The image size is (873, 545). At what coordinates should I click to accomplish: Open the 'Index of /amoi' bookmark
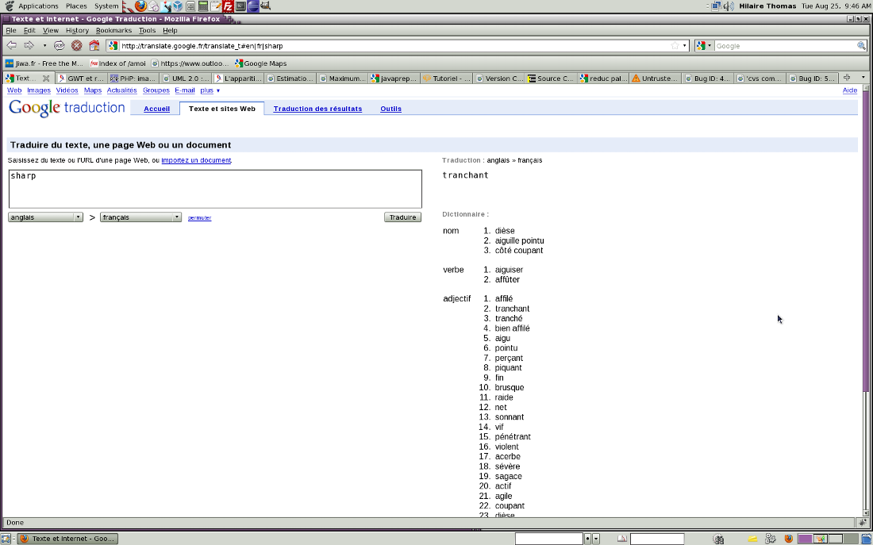click(118, 63)
